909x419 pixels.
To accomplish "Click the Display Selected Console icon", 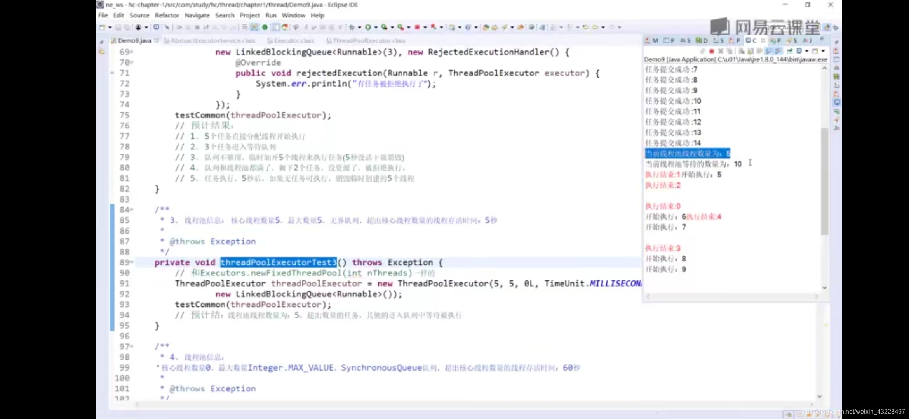I will point(799,51).
